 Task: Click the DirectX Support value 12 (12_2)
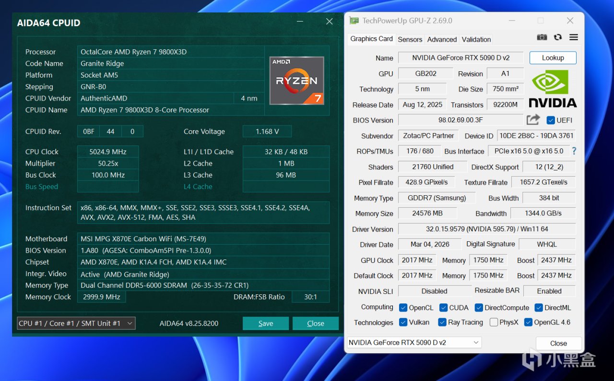[x=549, y=167]
